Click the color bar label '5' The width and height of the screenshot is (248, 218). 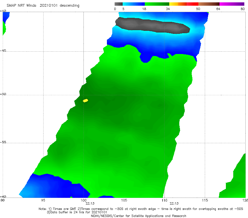pyautogui.click(x=123, y=9)
